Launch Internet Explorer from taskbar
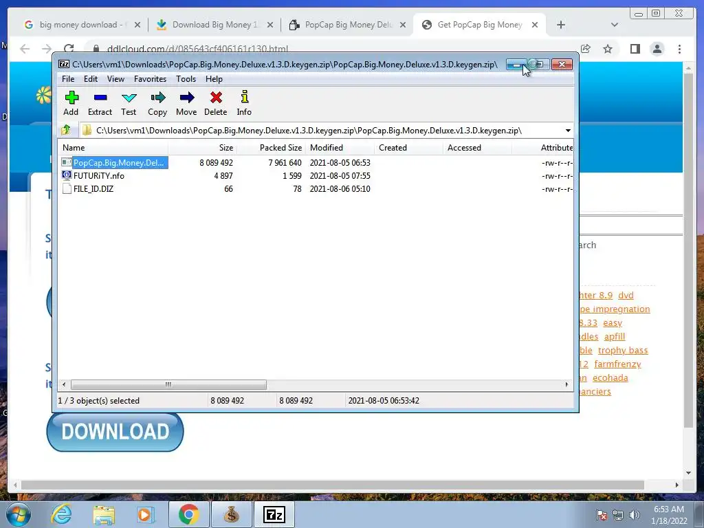This screenshot has height=528, width=704. tap(61, 514)
